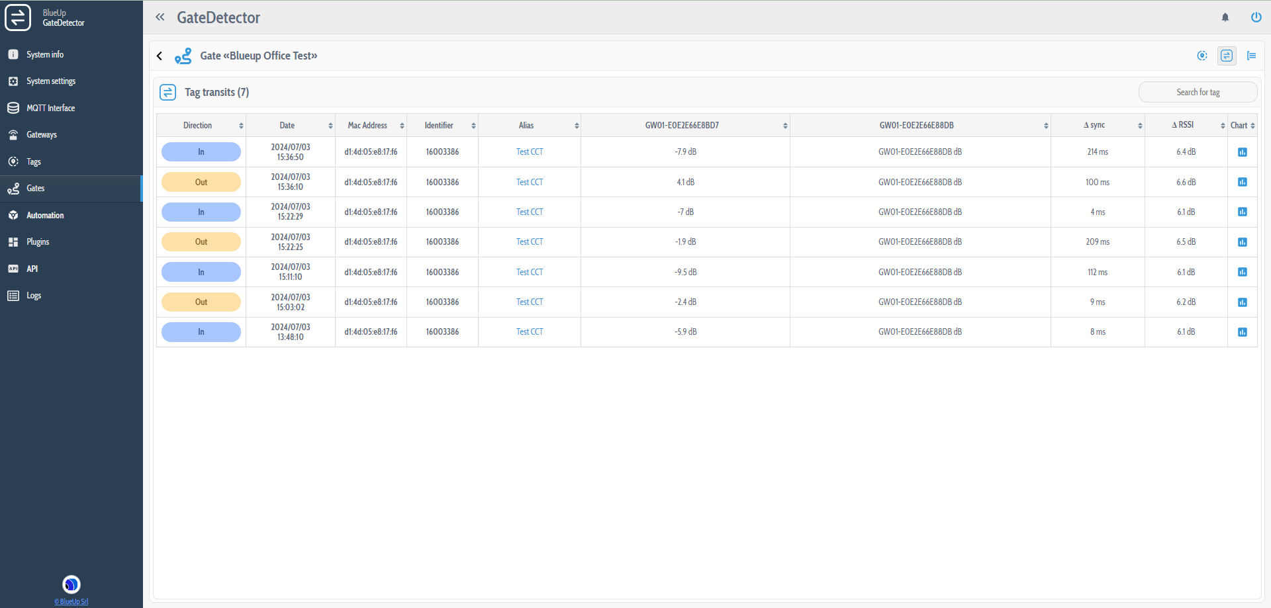Collapse sidebar with double chevron icon

pyautogui.click(x=160, y=17)
